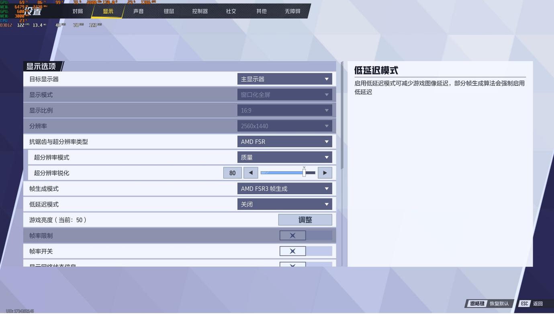Open the 键鼠 settings tab

click(x=169, y=11)
